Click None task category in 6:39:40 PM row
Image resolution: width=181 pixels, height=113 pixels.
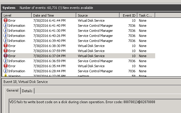[142, 41]
